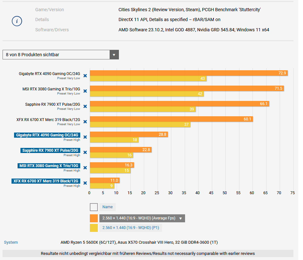
Task: Remove MSI RTX 3080 Preset High row
Action: tap(85, 168)
